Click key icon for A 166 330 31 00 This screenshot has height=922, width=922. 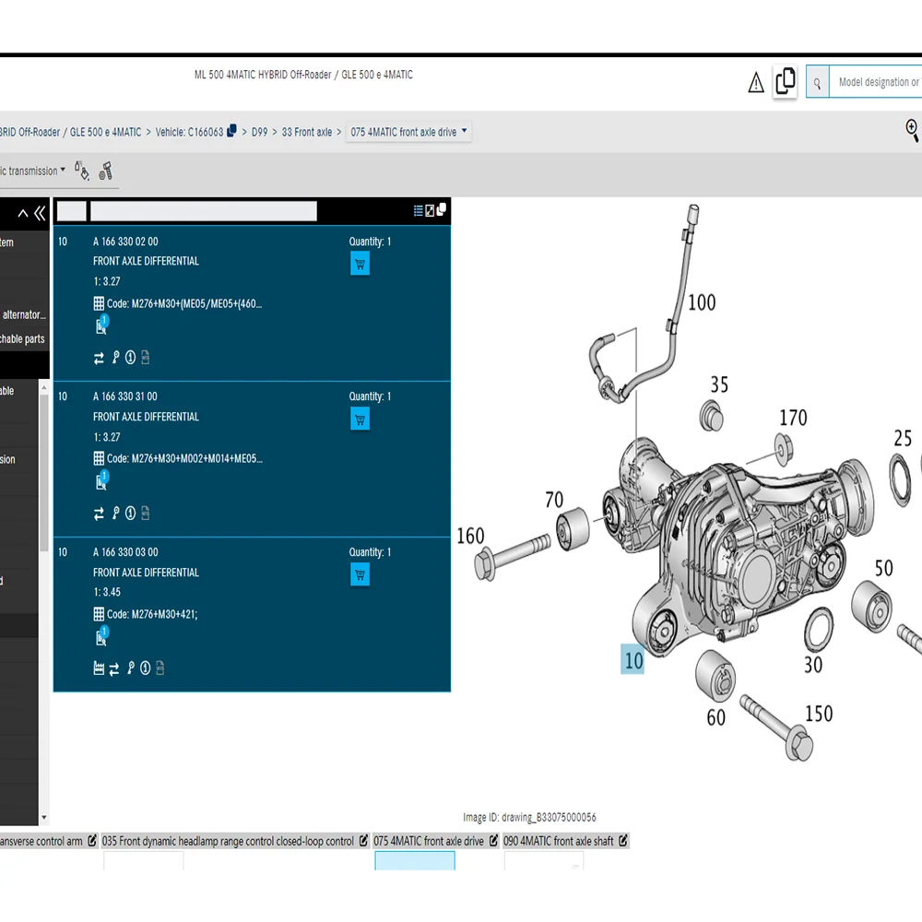click(116, 513)
